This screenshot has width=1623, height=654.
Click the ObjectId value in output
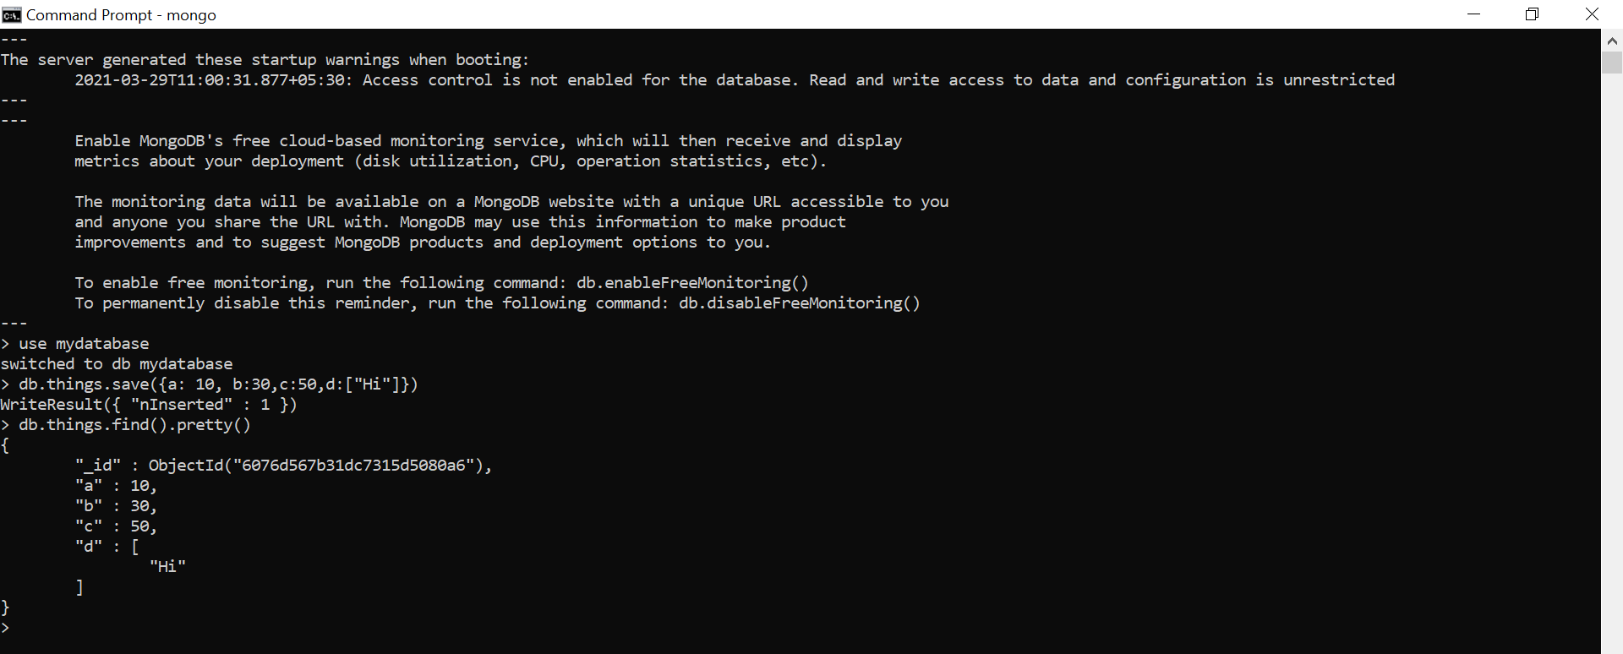(316, 466)
